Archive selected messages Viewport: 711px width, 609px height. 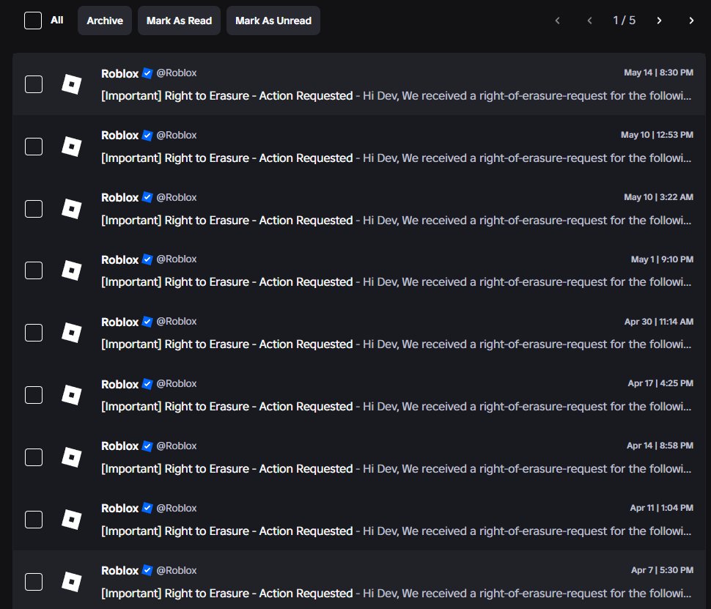(x=105, y=21)
